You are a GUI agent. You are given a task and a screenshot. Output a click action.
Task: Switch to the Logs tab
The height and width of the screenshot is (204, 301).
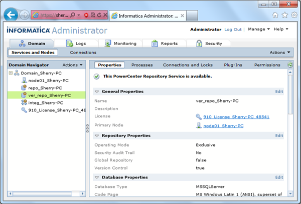(x=76, y=43)
